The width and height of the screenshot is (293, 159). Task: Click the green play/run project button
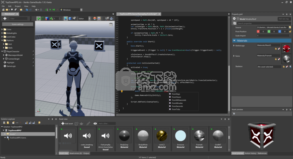click(50, 10)
